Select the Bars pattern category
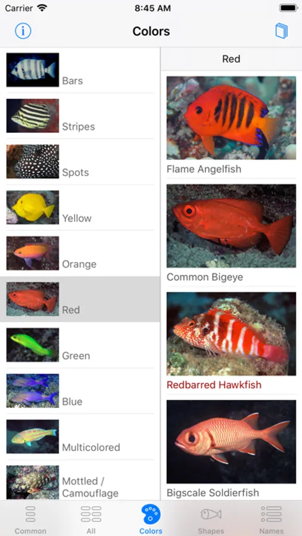Screen dimensions: 302x536 (x=80, y=70)
